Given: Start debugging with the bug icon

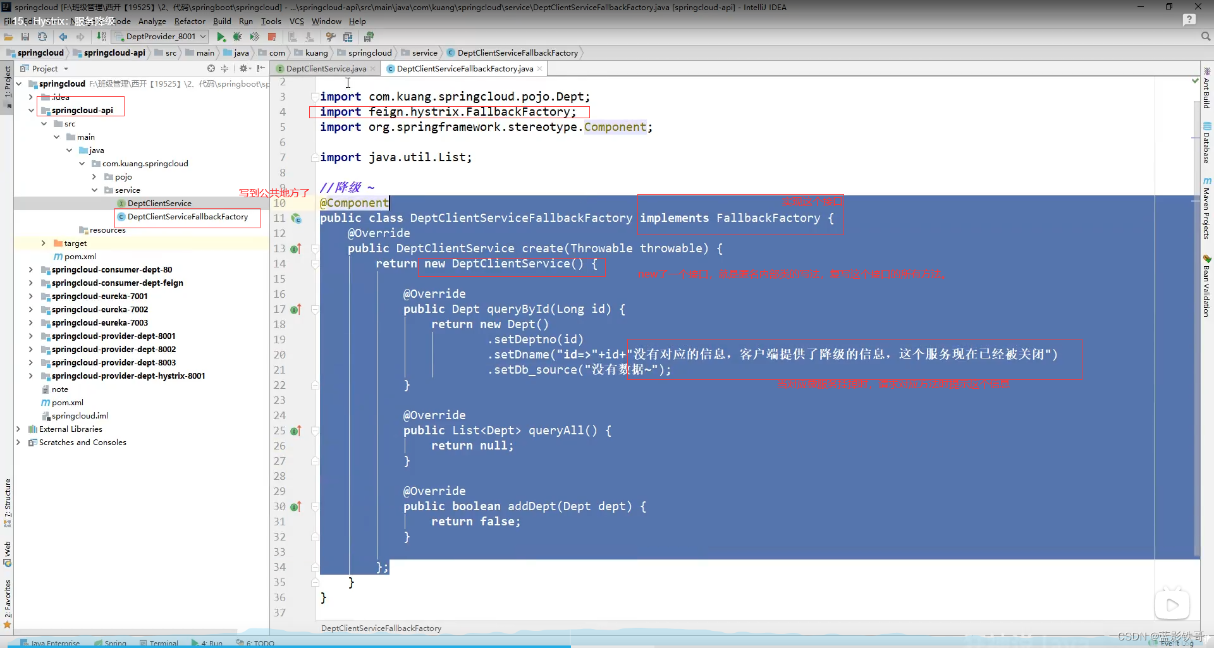Looking at the screenshot, I should click(x=238, y=37).
